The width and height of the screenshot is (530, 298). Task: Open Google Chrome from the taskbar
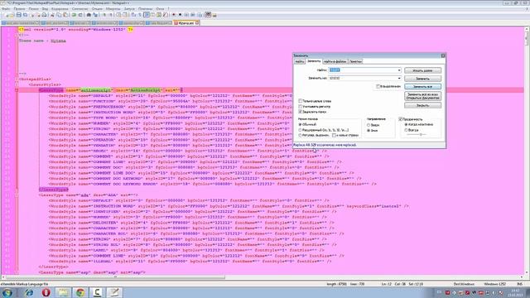(x=80, y=292)
